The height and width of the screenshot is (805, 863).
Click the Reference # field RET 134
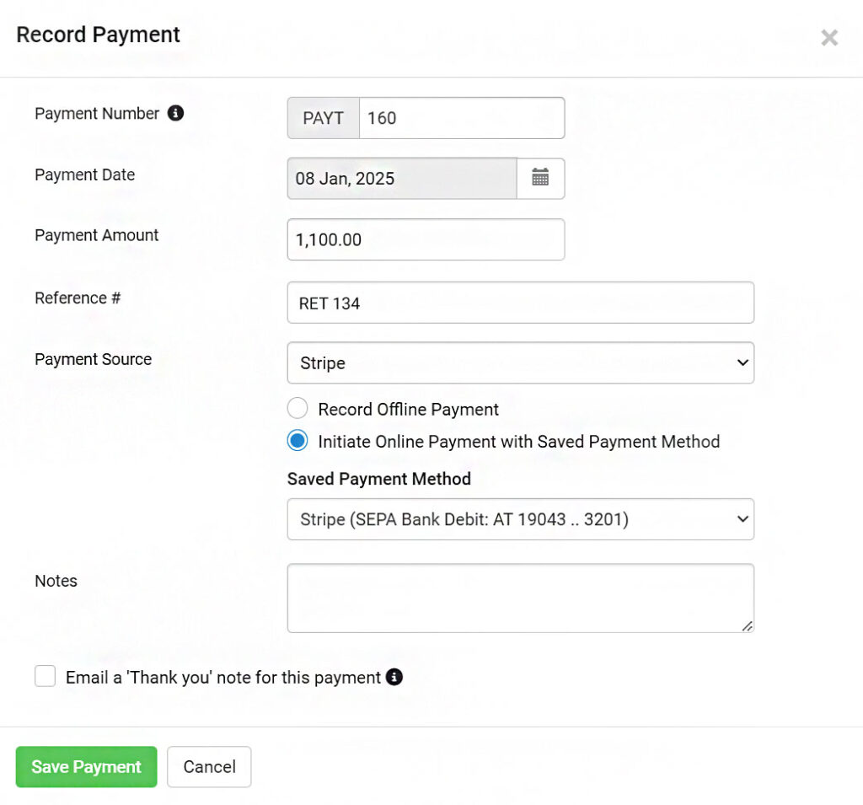pos(521,303)
